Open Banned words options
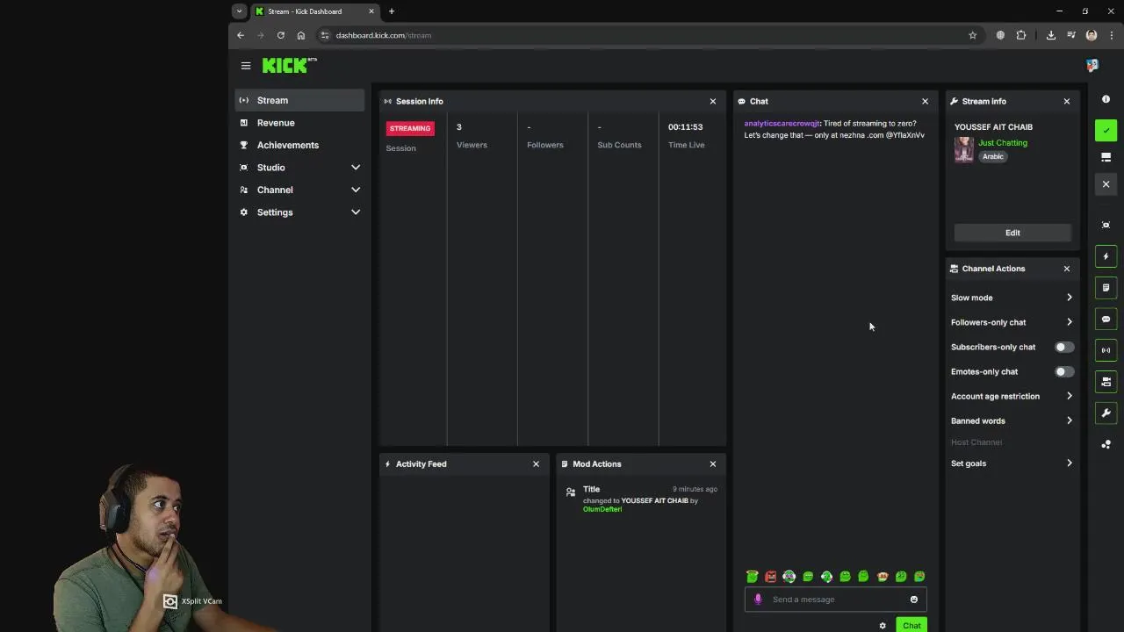This screenshot has width=1124, height=632. click(x=1012, y=420)
